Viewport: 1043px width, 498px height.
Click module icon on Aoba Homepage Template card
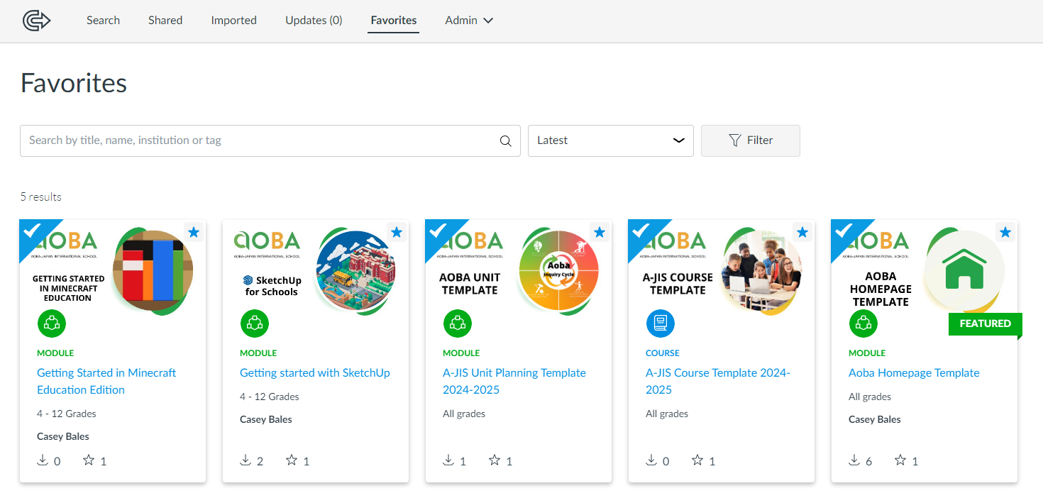pos(863,324)
